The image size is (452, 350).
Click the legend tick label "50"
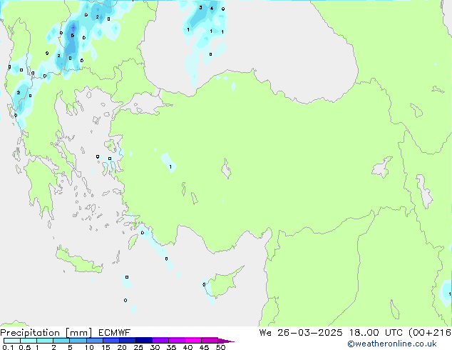(221, 347)
